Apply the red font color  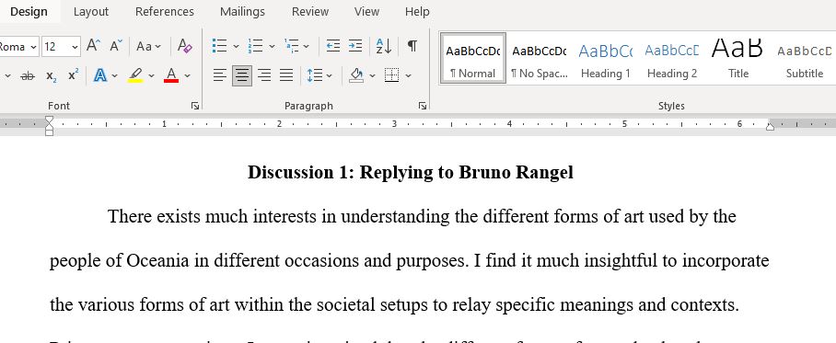coord(171,75)
